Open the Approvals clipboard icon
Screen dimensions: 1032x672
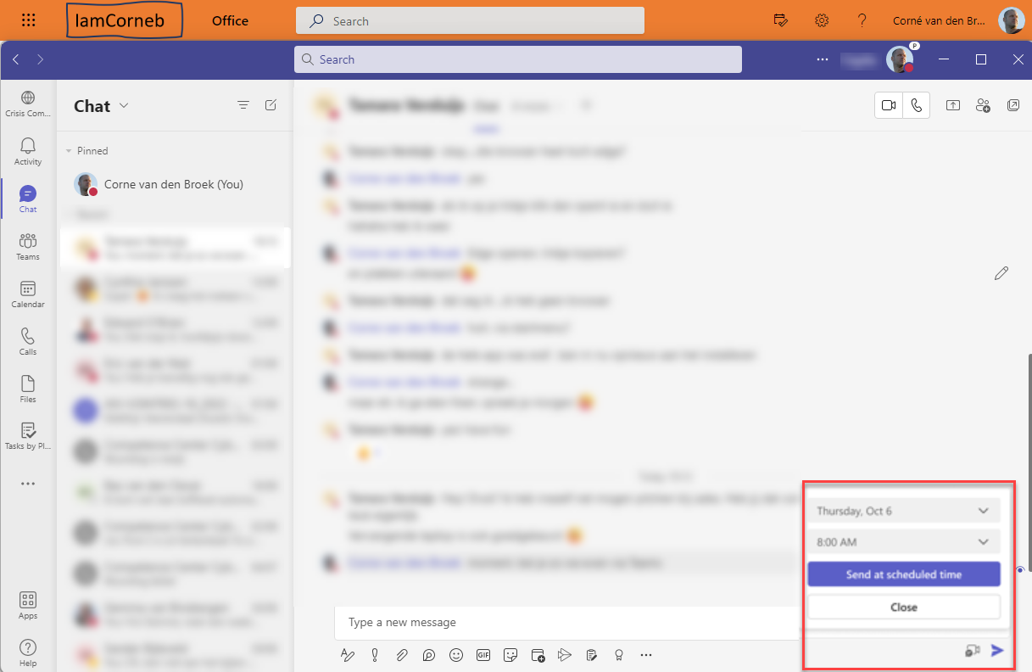(x=592, y=655)
